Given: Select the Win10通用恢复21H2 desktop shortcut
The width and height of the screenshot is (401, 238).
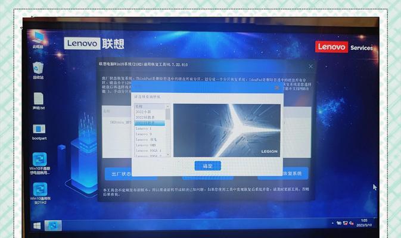Looking at the screenshot, I should coord(40,193).
